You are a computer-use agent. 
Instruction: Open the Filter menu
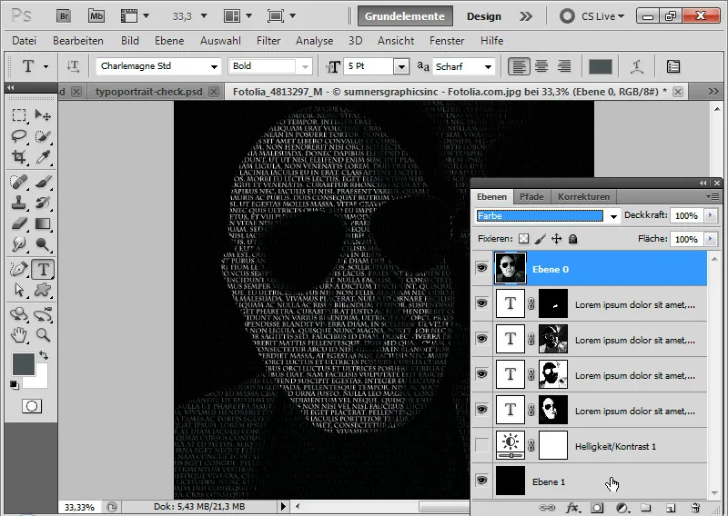268,41
